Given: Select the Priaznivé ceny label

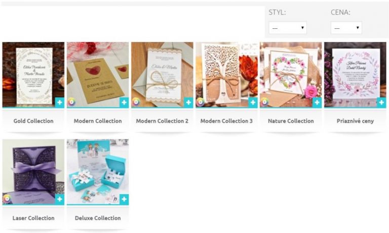Looking at the screenshot, I should pyautogui.click(x=355, y=121).
